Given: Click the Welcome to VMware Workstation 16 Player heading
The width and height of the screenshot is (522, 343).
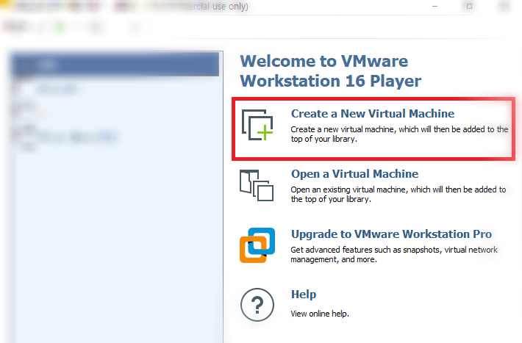Looking at the screenshot, I should coord(331,71).
